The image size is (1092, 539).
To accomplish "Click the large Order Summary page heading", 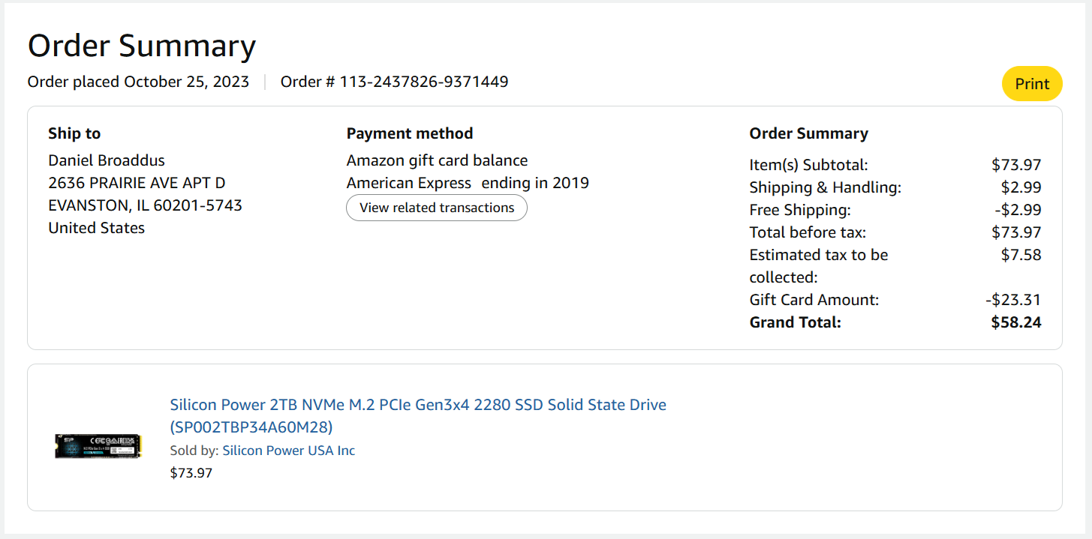I will 141,46.
